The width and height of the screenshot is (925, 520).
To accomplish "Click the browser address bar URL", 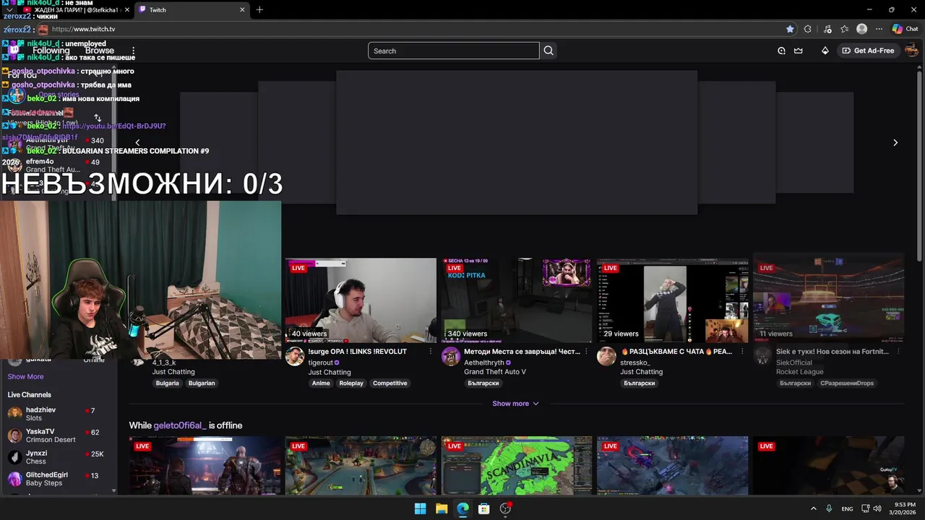I will (x=83, y=29).
